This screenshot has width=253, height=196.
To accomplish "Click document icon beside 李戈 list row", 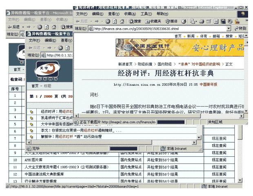I will click(32, 130).
